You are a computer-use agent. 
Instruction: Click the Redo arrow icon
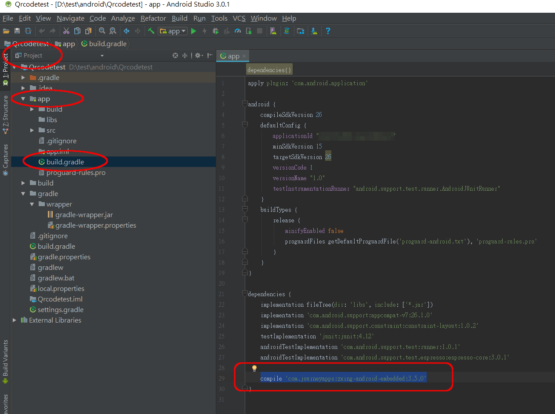click(x=53, y=31)
